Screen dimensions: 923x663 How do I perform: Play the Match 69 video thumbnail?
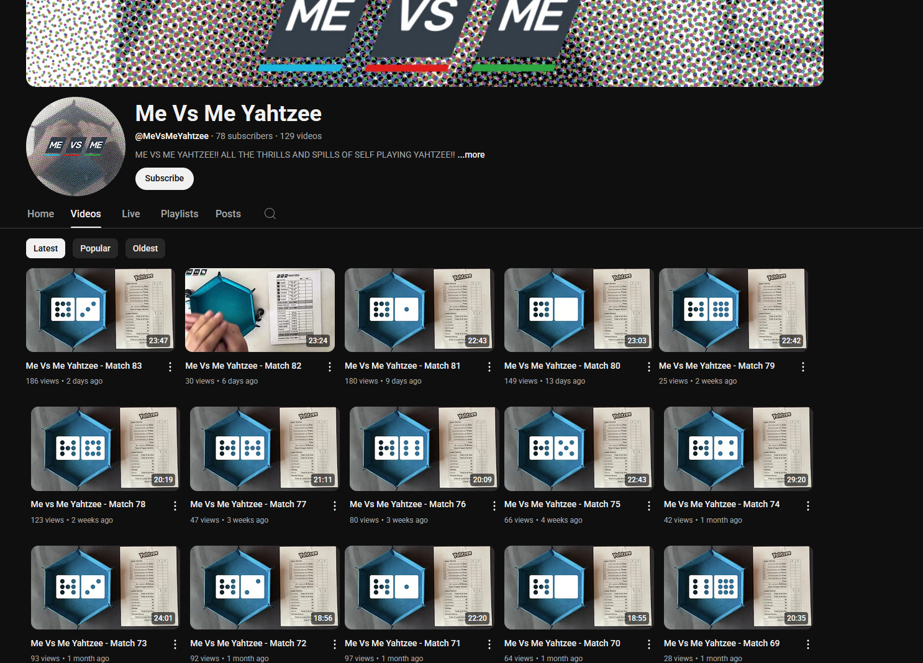(x=739, y=587)
